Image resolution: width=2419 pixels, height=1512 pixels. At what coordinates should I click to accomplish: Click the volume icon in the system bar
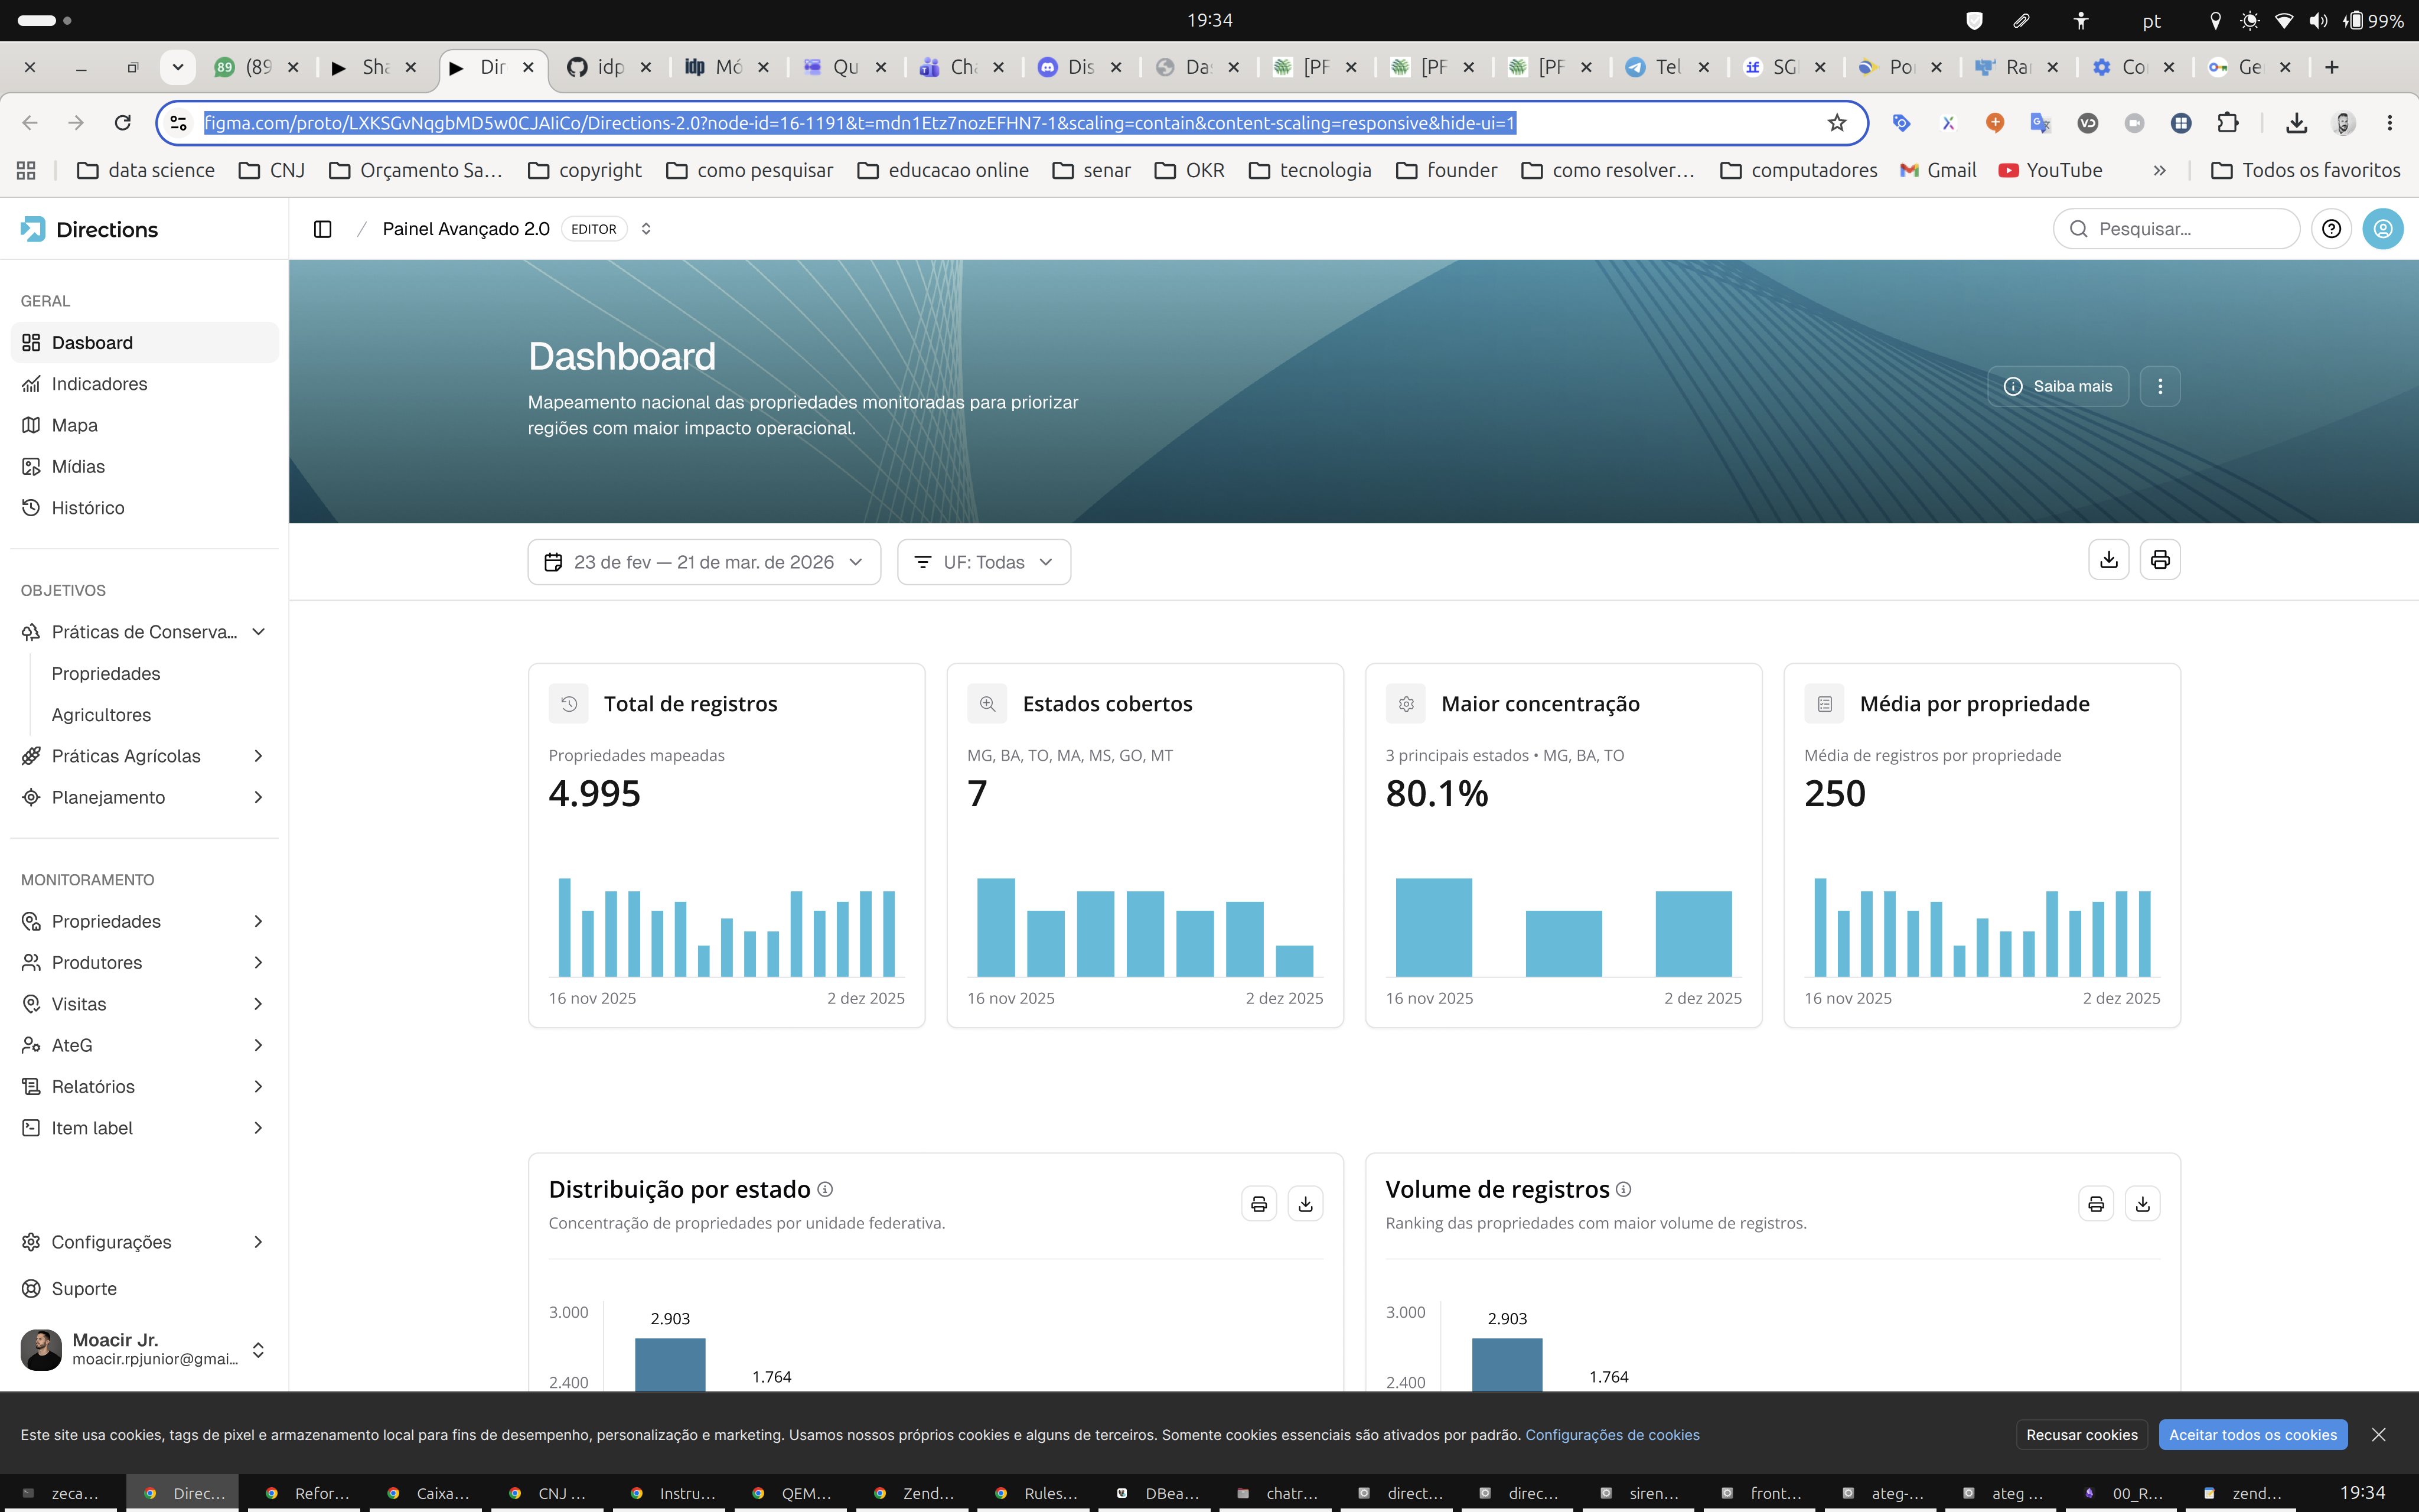(x=2318, y=20)
